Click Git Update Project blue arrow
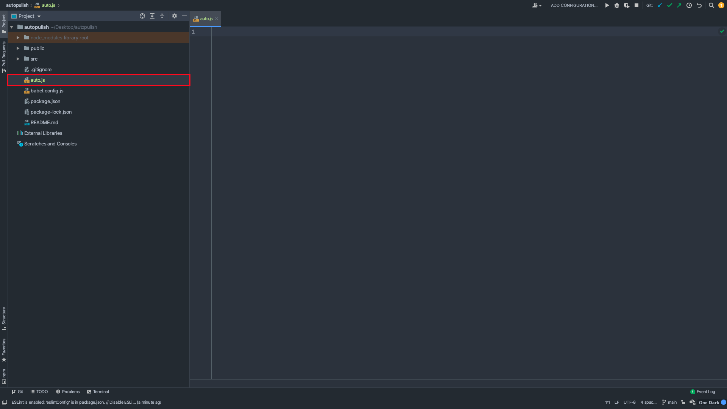727x409 pixels. point(660,5)
